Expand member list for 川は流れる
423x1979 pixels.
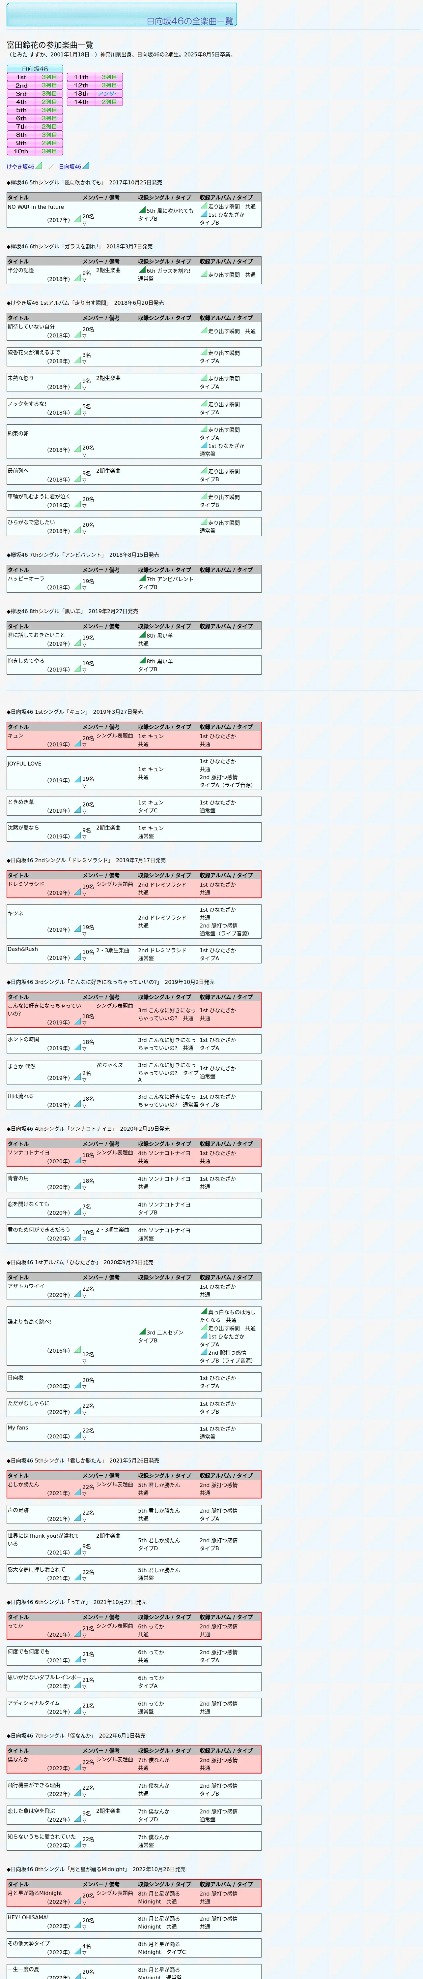tap(84, 1106)
